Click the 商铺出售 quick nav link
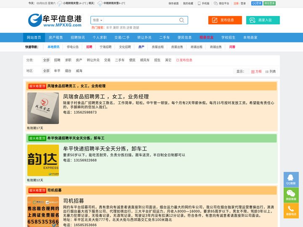Screen dimensions: 303x227 (216, 47)
